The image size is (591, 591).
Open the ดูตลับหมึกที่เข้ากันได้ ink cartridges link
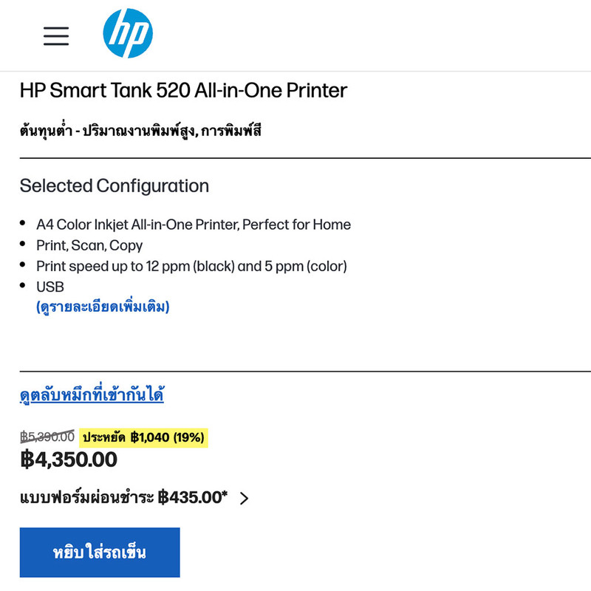click(92, 394)
